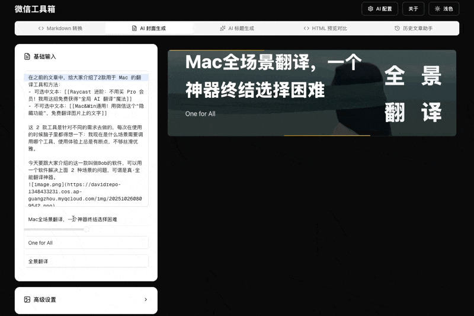Focus the Mac全场景翻译 title input field

(x=86, y=219)
